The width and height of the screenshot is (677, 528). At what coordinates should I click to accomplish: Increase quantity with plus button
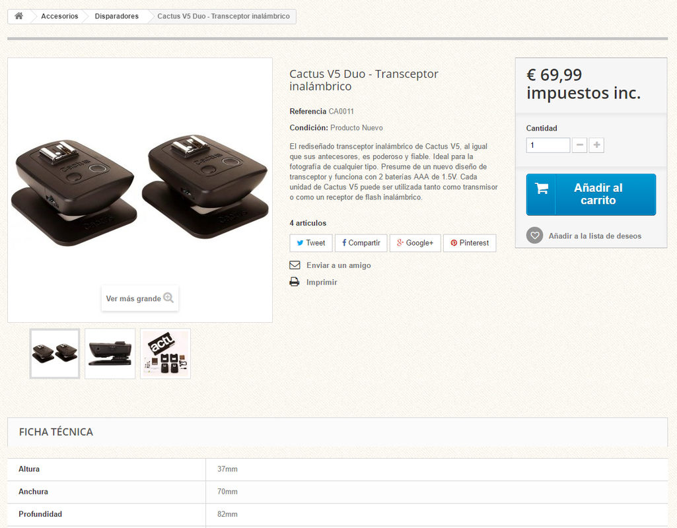pos(596,145)
